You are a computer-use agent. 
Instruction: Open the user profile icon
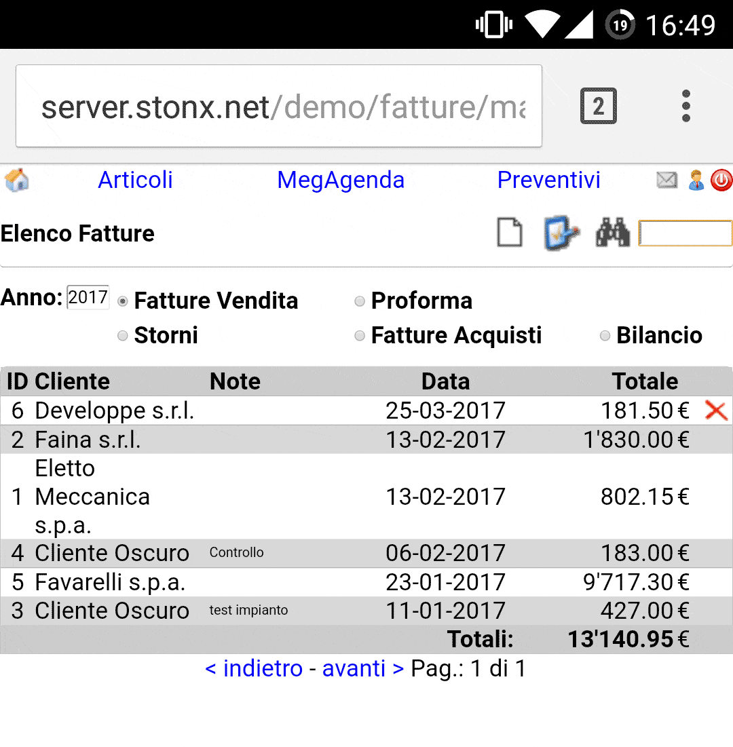(x=696, y=180)
